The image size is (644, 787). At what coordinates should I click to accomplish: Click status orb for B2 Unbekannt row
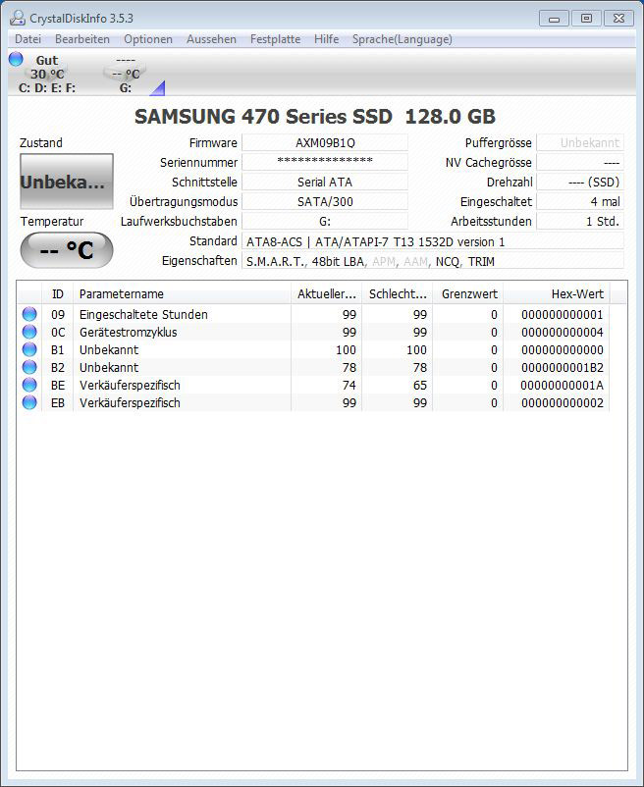(29, 367)
